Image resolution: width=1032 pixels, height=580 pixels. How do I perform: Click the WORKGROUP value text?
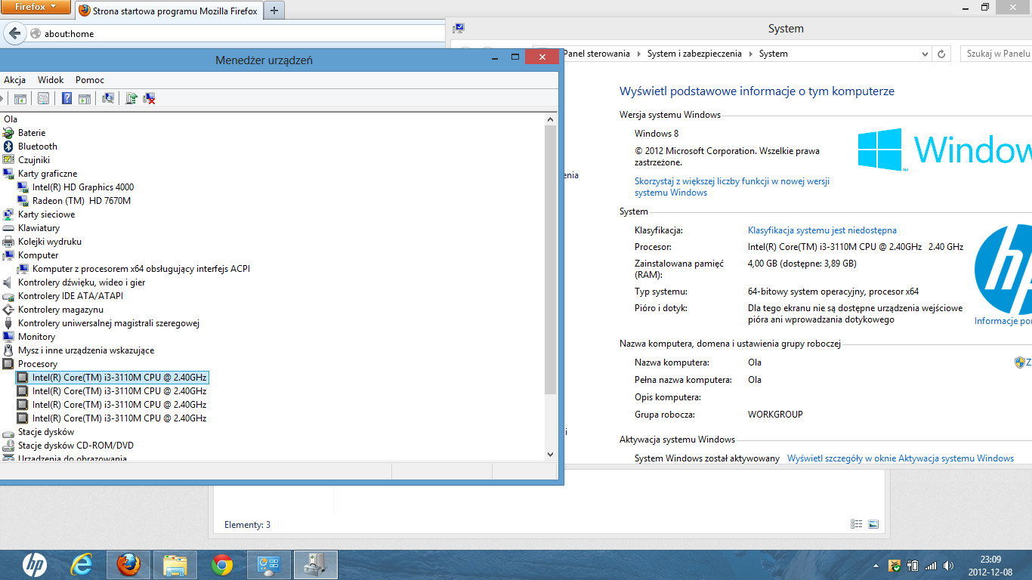pos(775,415)
